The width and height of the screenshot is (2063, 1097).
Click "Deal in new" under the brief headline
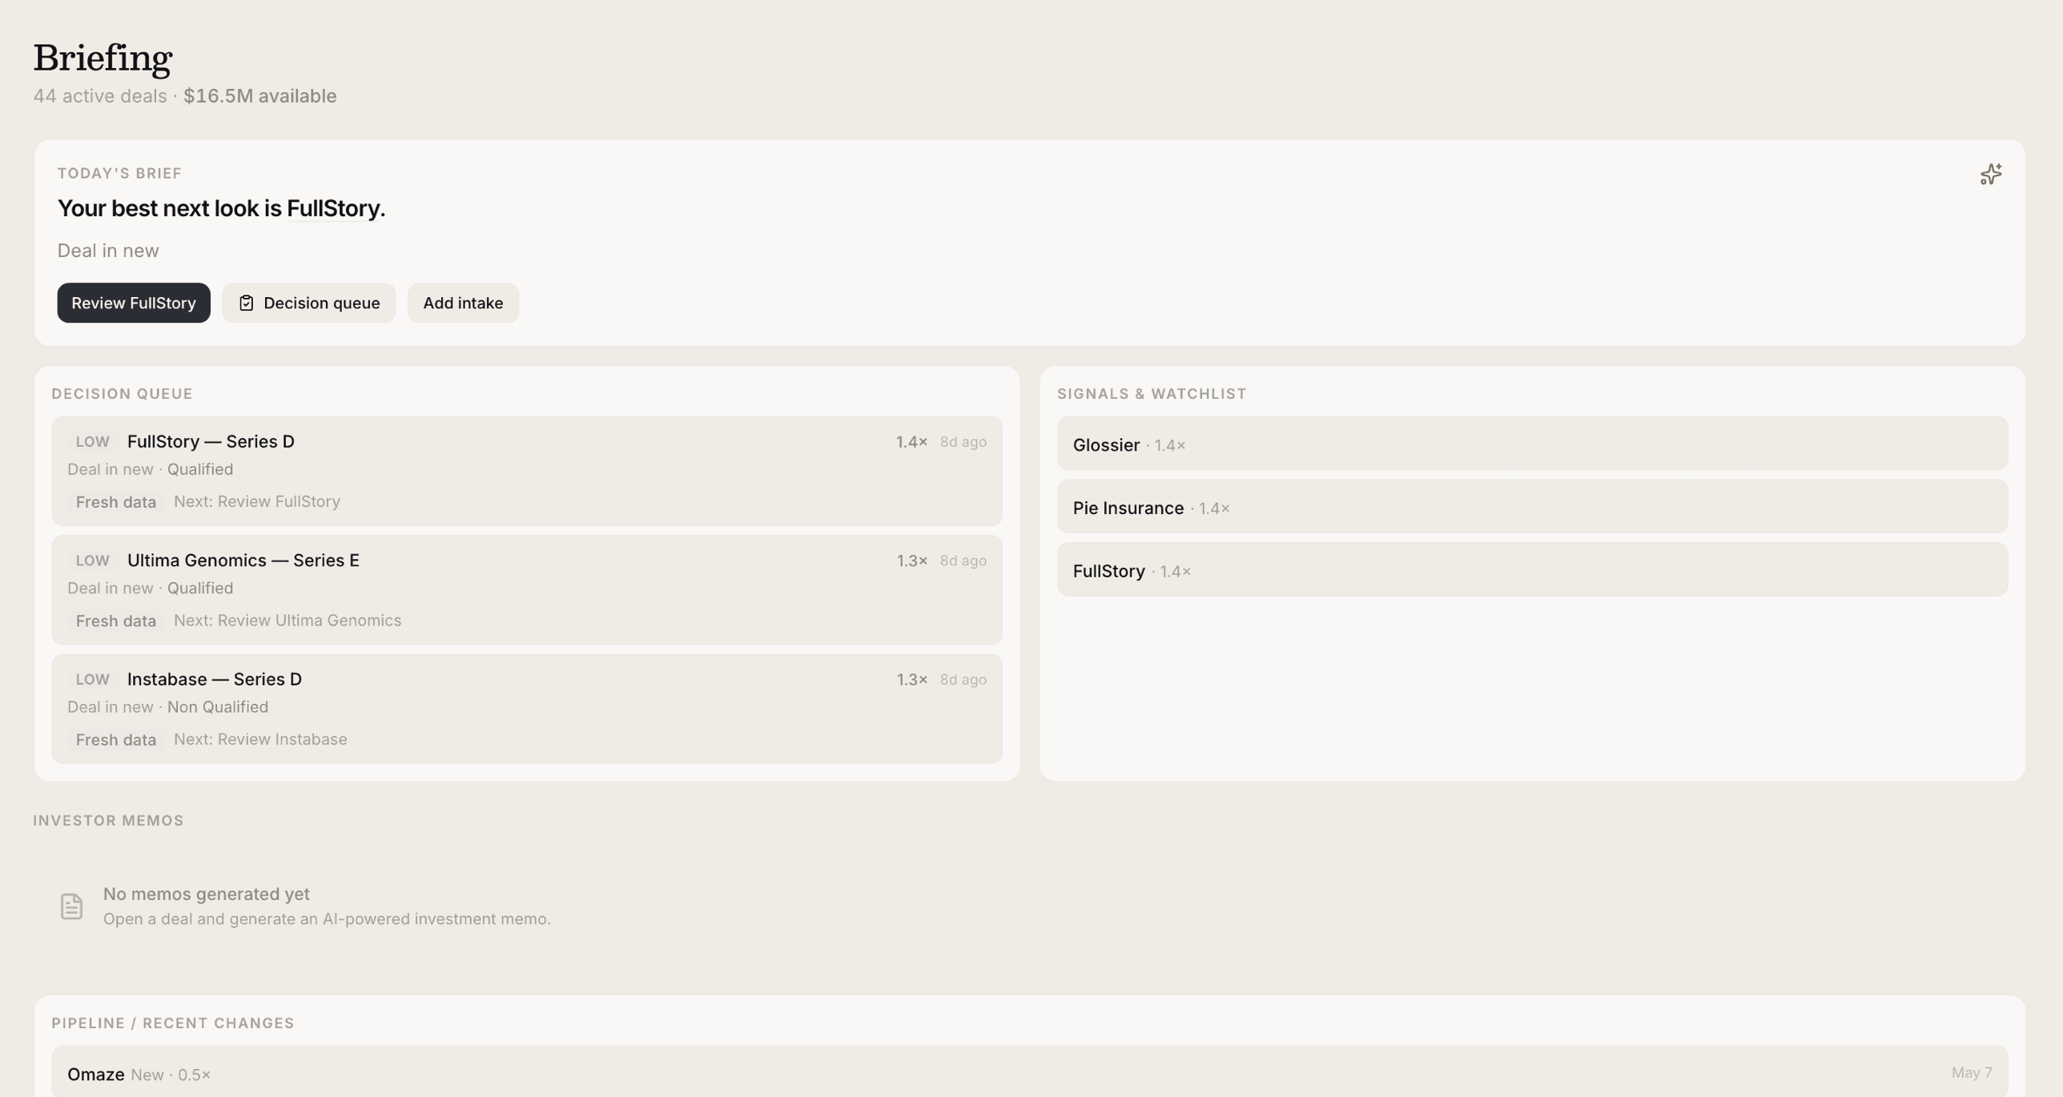click(108, 251)
